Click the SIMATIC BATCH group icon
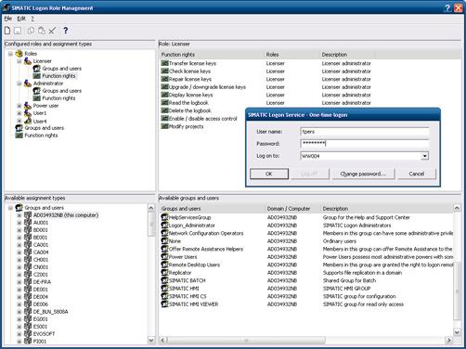This screenshot has width=466, height=349. (x=164, y=280)
